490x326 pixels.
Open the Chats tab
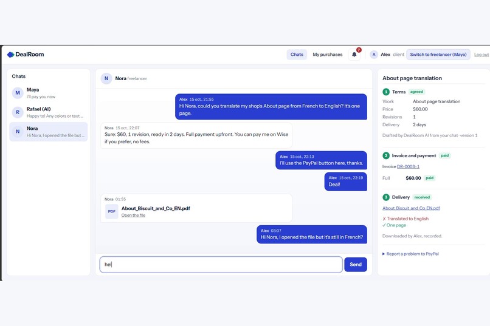point(297,55)
